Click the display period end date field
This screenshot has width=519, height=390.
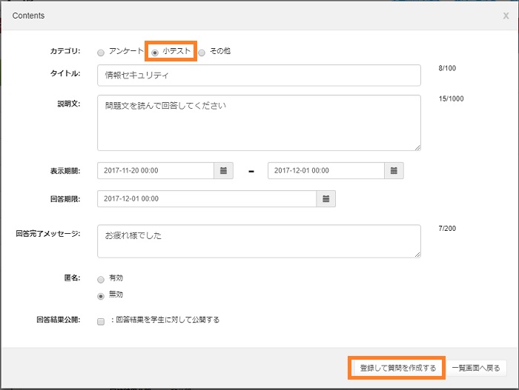click(325, 170)
